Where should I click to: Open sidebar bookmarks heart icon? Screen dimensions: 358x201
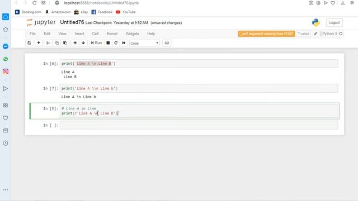6,118
